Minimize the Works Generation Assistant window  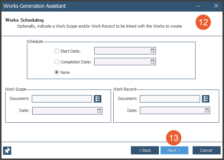(x=198, y=6)
